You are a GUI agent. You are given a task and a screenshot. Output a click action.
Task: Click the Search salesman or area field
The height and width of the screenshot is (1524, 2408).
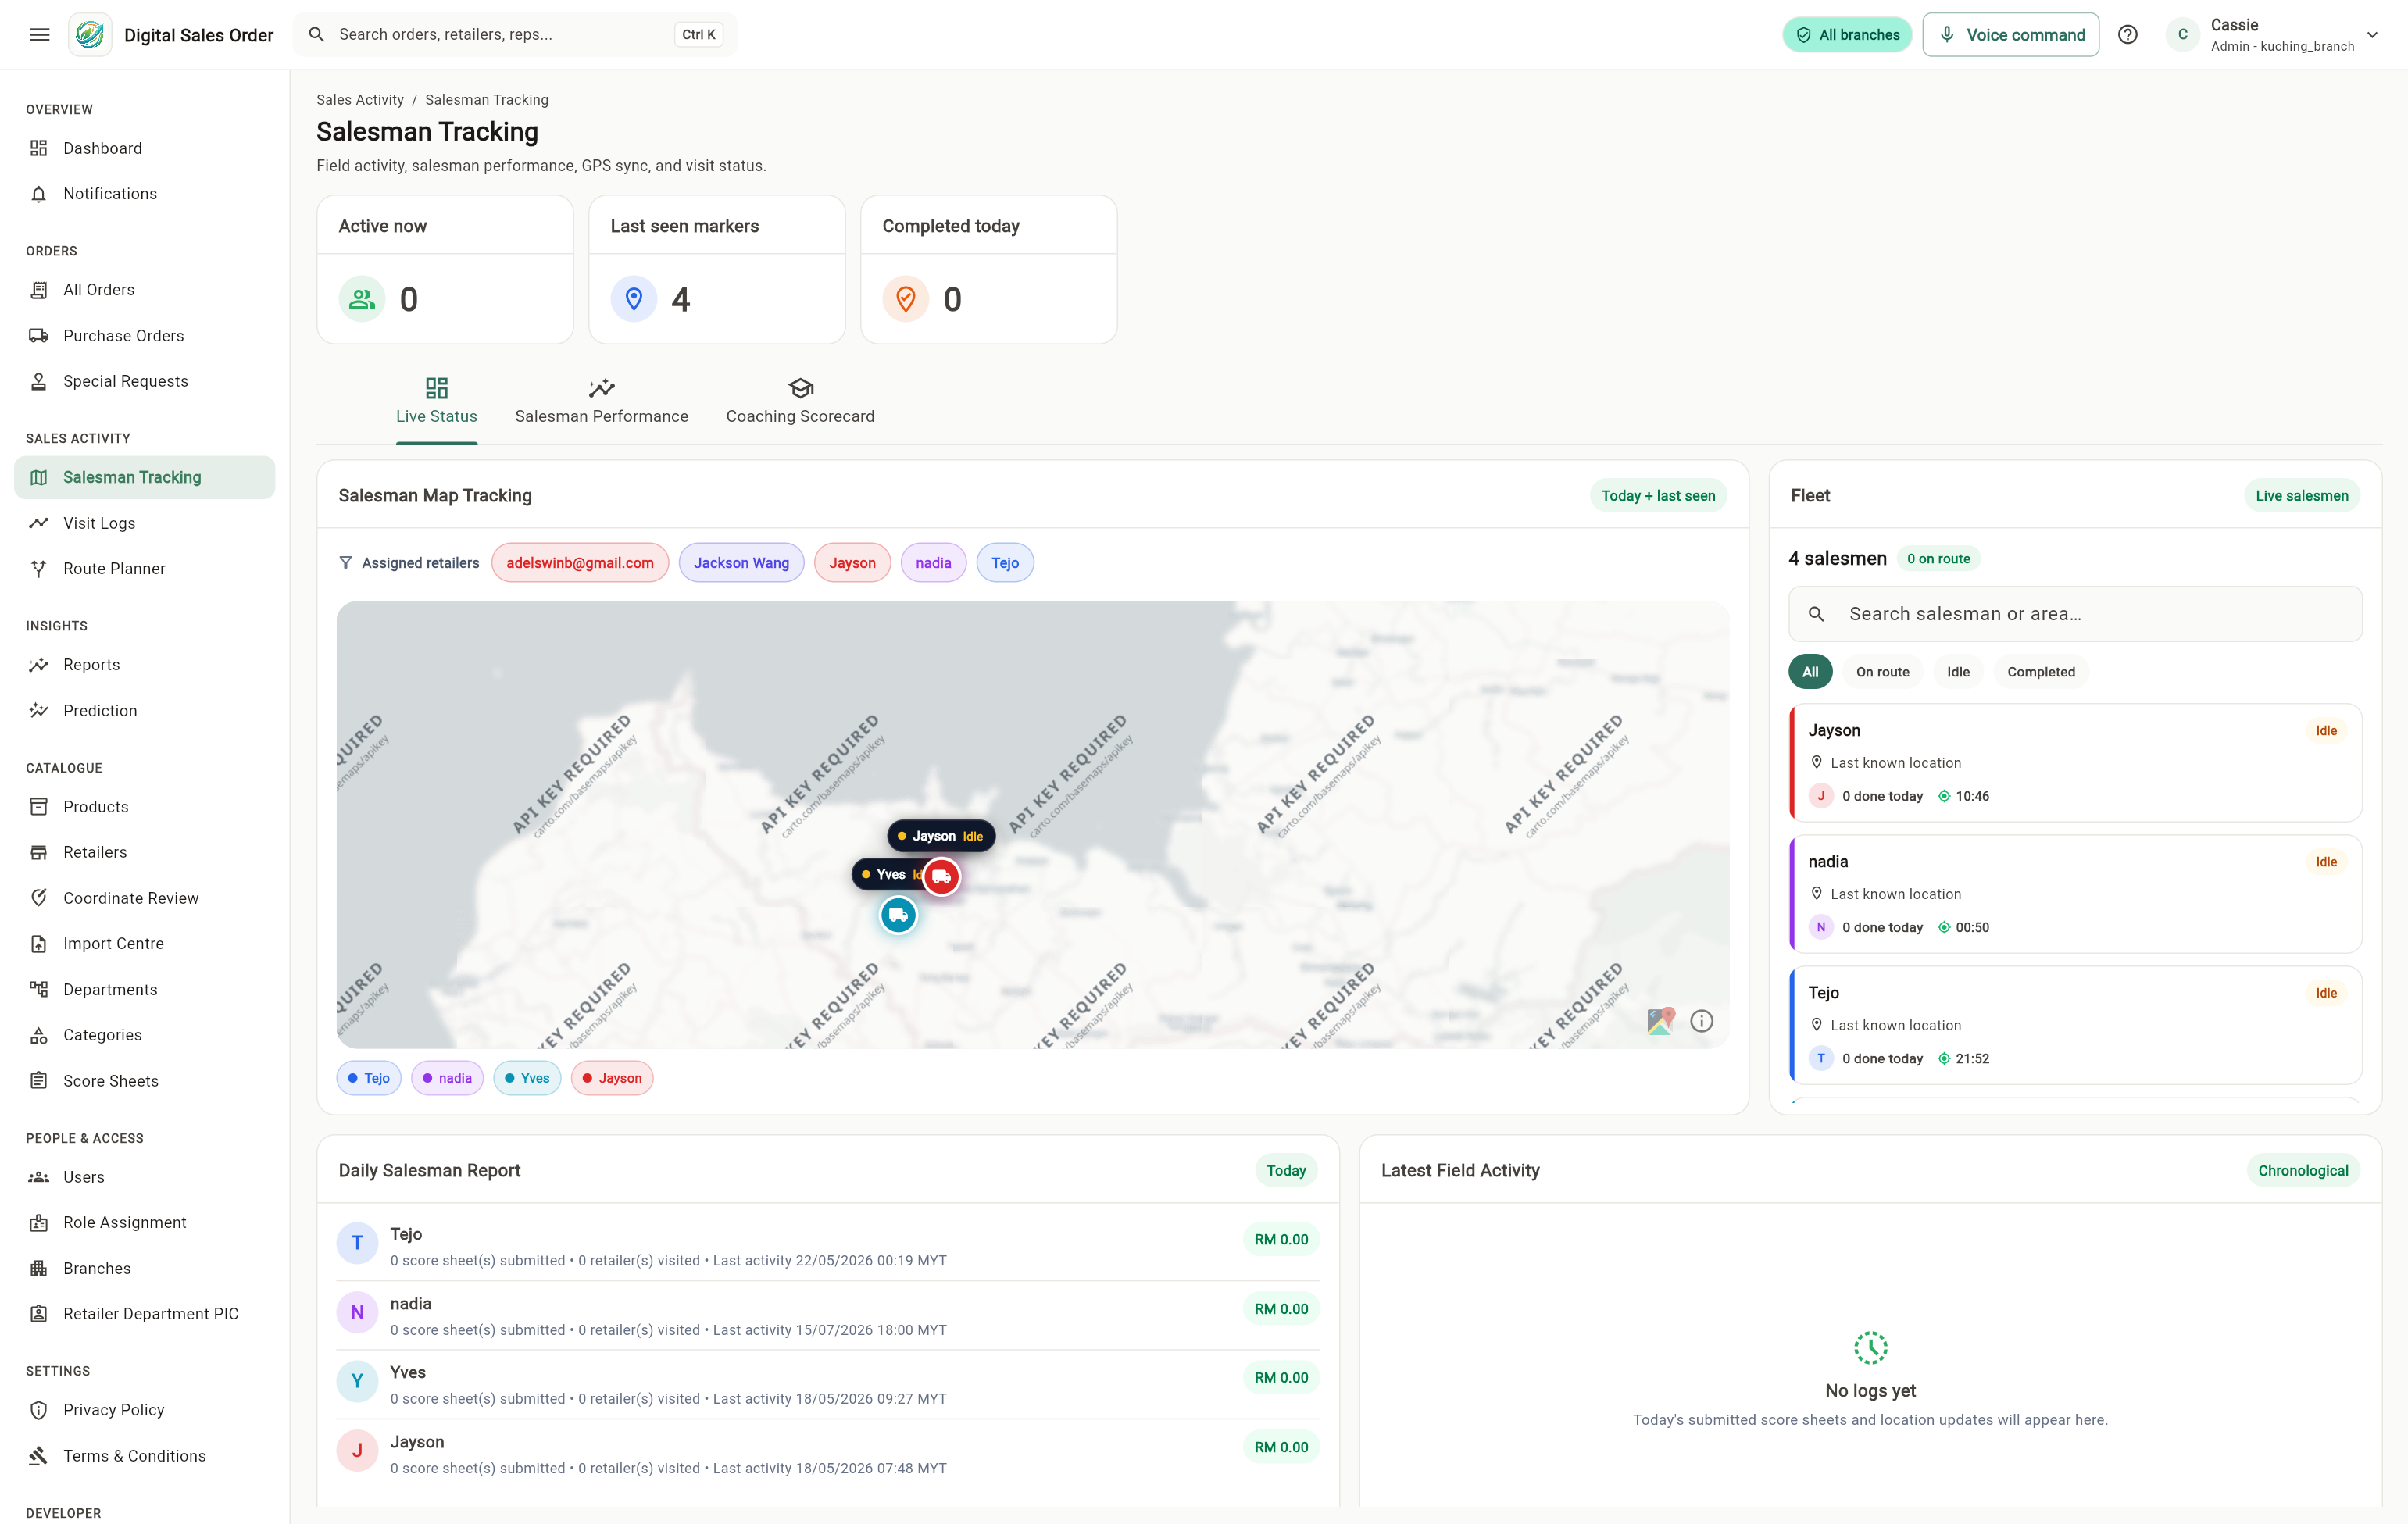[x=2076, y=614]
